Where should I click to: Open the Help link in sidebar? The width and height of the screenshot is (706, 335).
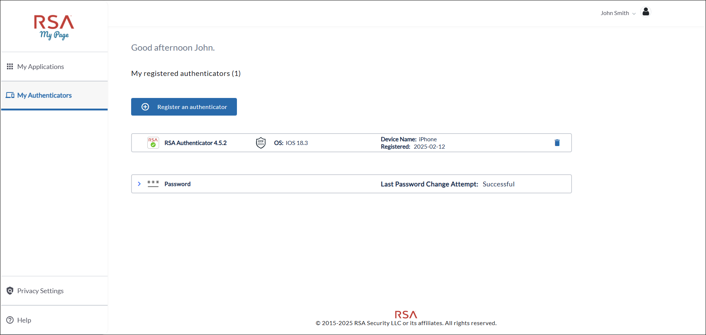click(x=24, y=320)
